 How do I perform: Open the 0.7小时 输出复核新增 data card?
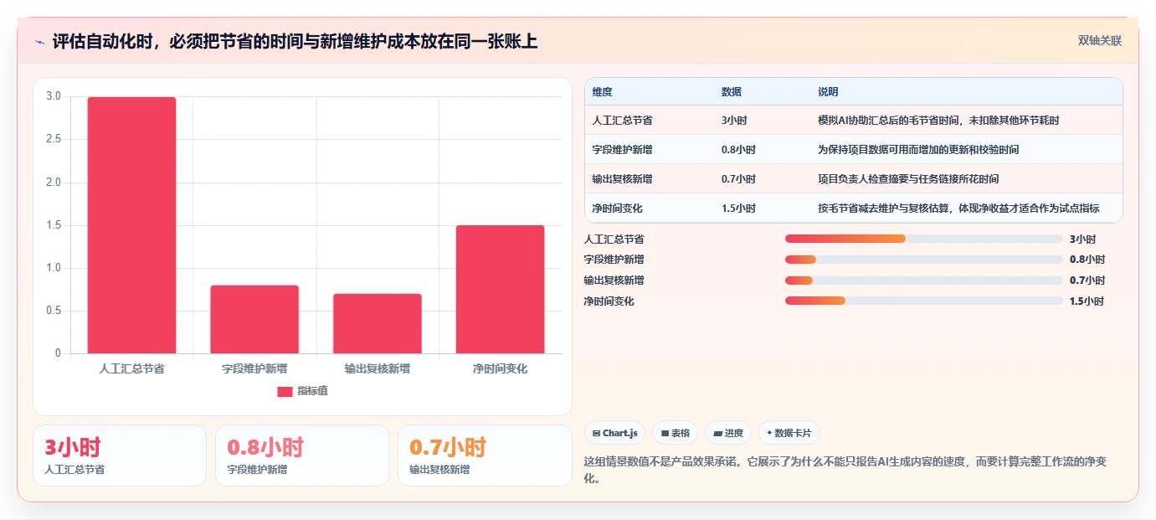tap(485, 456)
